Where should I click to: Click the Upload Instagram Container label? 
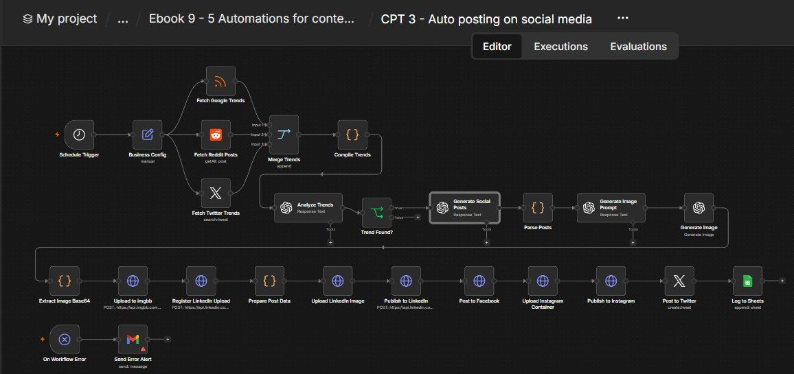pyautogui.click(x=543, y=303)
